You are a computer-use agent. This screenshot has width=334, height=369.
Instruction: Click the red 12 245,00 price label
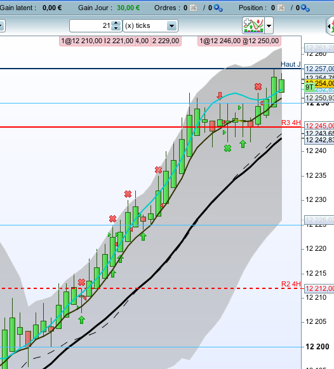[x=319, y=126]
